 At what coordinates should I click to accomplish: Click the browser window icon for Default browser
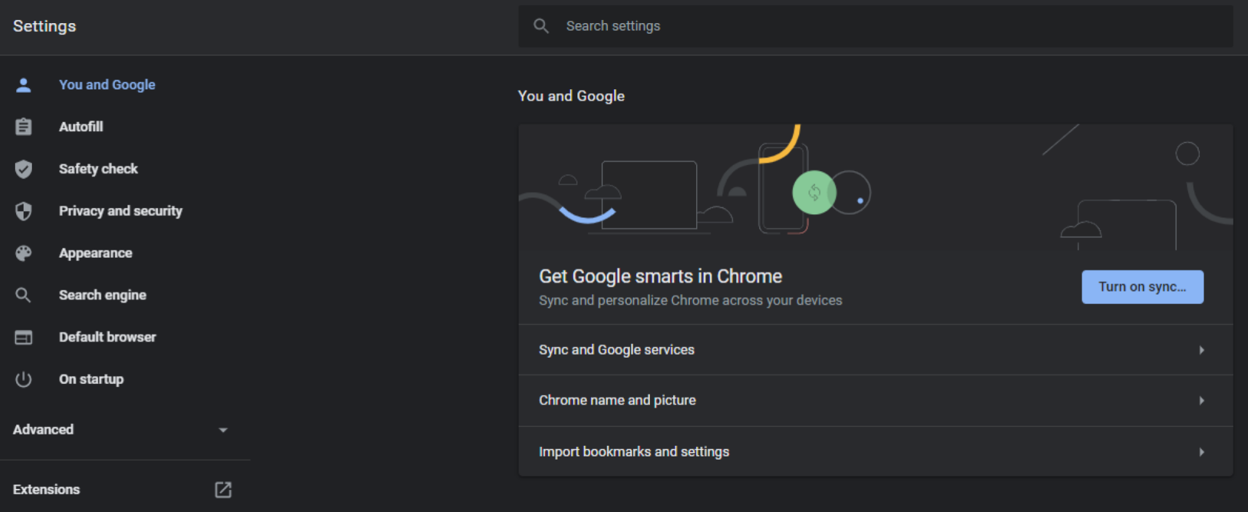click(23, 337)
